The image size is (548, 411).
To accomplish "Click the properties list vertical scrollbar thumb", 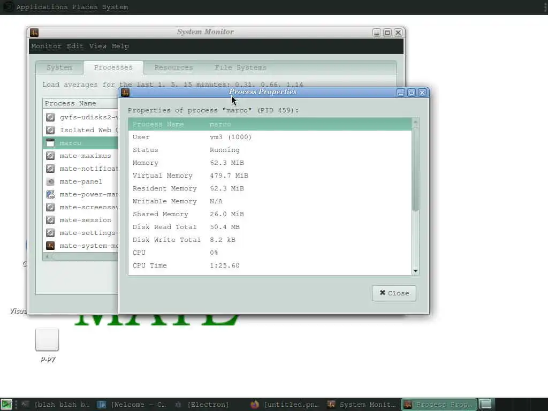I will pos(415,169).
